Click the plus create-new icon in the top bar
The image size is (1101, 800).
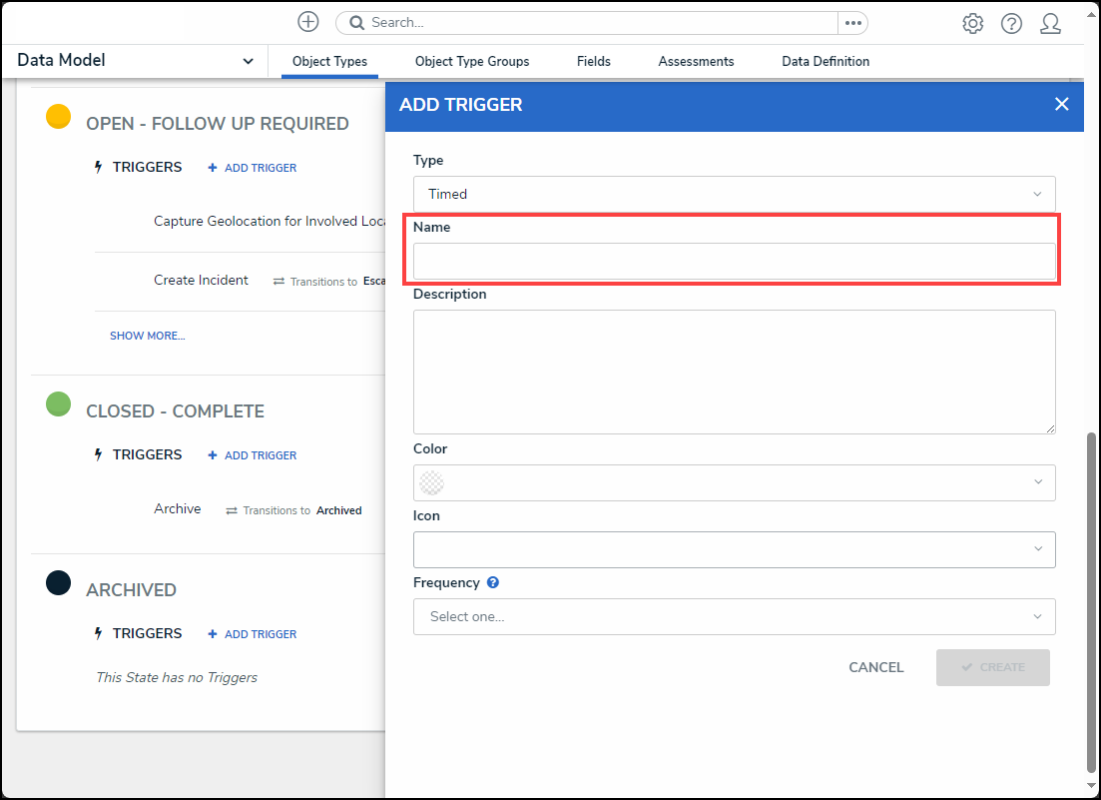pos(308,22)
